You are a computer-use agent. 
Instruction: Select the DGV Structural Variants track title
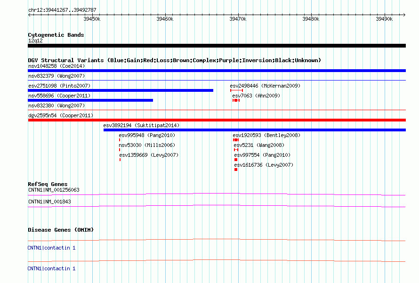[174, 60]
